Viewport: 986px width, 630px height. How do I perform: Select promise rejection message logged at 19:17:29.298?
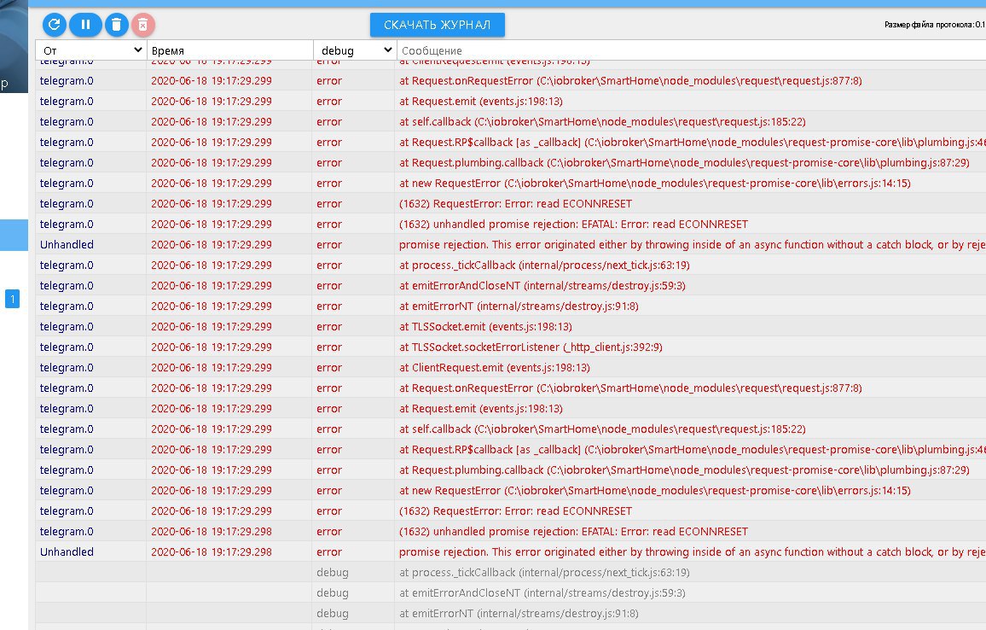coord(692,552)
